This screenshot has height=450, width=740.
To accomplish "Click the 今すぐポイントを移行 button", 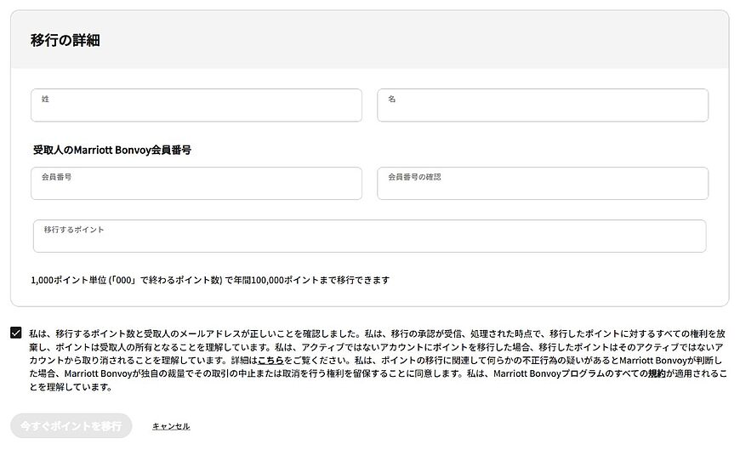I will click(x=71, y=426).
